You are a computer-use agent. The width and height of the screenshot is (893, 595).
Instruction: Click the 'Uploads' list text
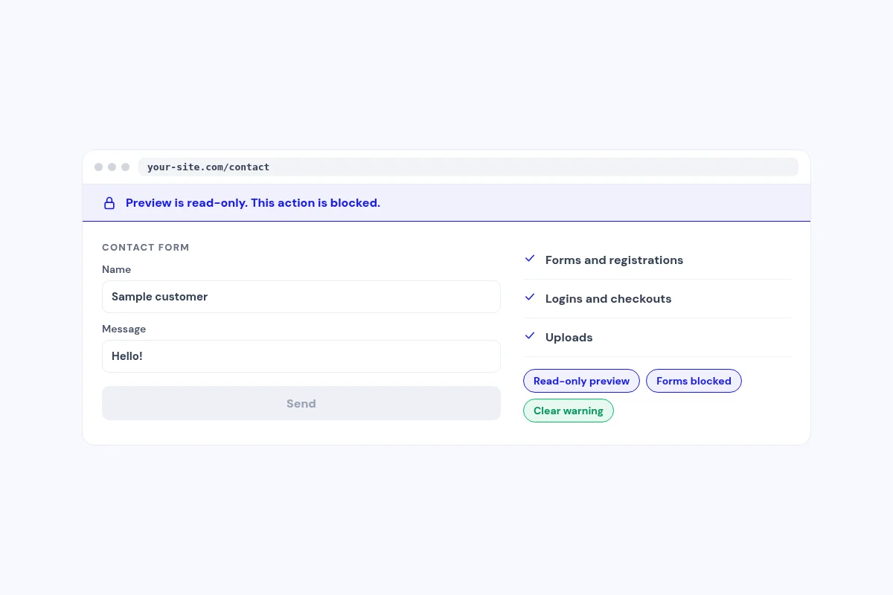click(x=569, y=338)
